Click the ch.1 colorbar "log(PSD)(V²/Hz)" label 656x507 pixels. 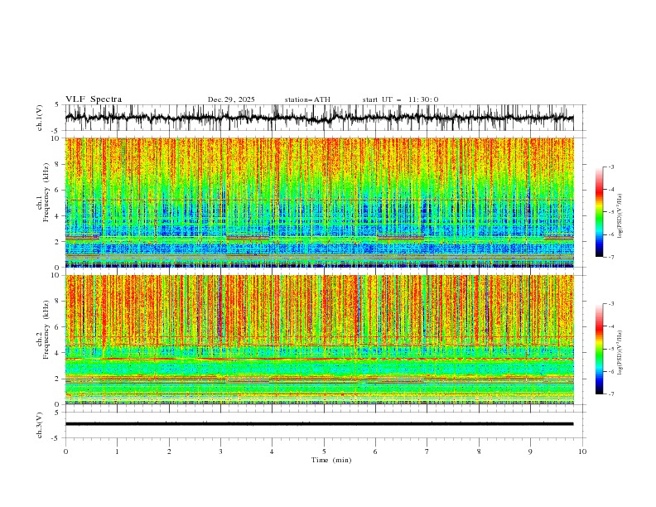click(620, 216)
